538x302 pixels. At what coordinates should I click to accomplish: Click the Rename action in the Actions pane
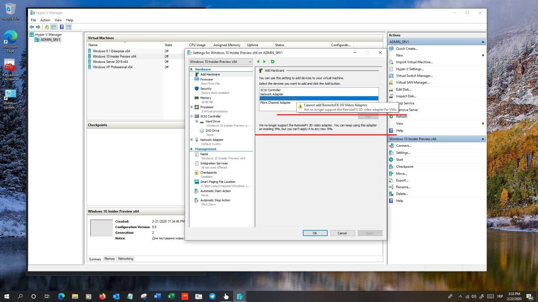point(403,187)
